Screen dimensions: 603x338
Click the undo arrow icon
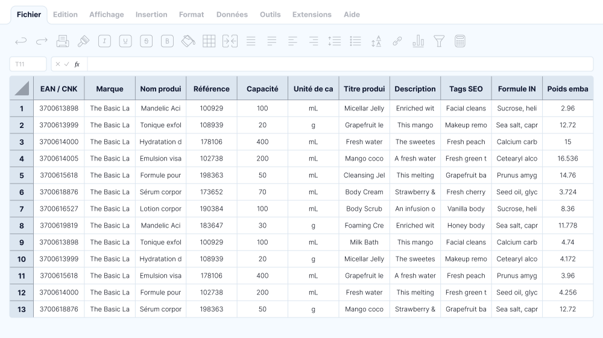click(x=21, y=41)
